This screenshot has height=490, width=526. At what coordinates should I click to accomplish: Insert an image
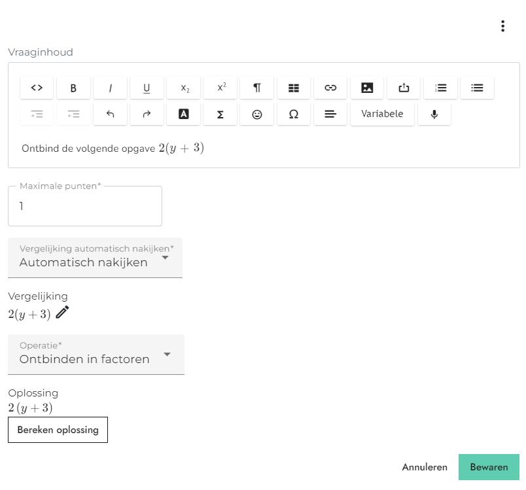click(x=367, y=88)
